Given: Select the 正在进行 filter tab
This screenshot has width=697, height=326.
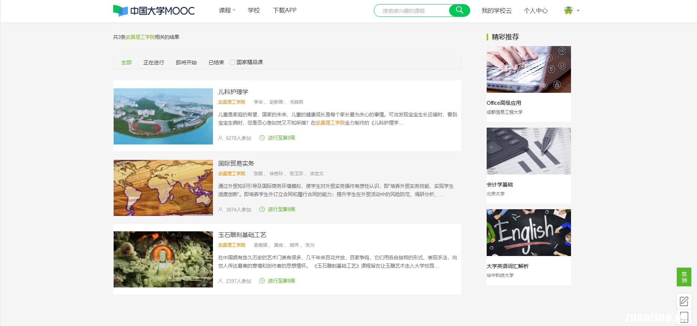Looking at the screenshot, I should [153, 63].
